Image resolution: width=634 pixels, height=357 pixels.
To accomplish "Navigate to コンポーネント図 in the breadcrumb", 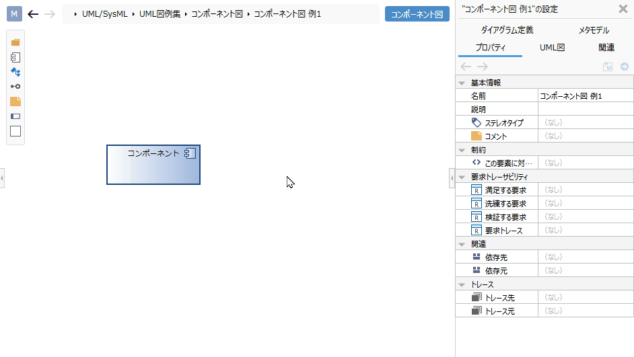I will coord(217,14).
